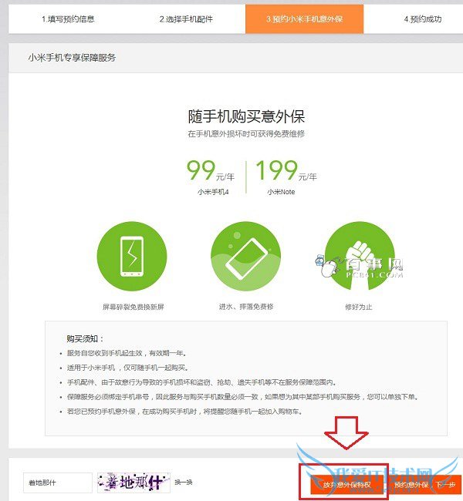Click the 小米Note label

[x=281, y=192]
